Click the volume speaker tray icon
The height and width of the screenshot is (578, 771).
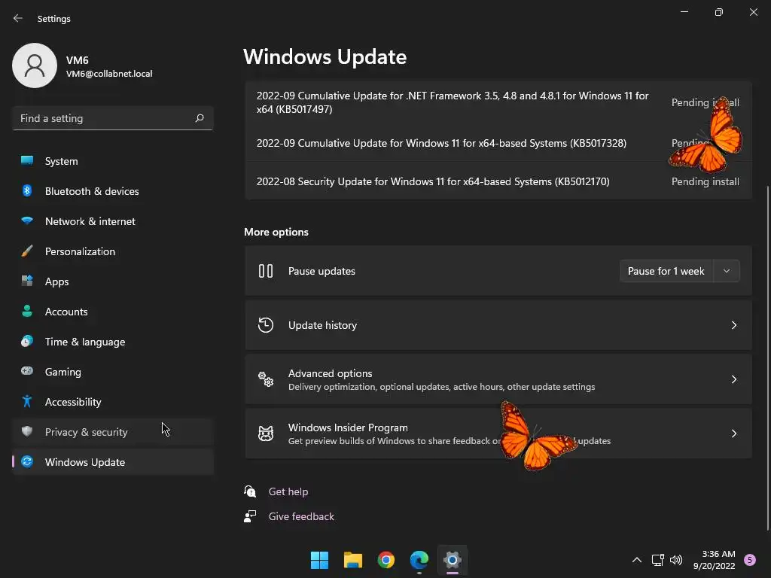(x=676, y=560)
